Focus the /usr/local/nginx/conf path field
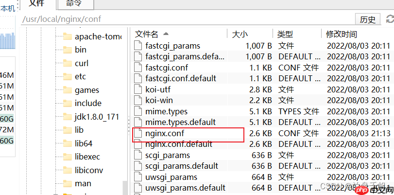 click(x=187, y=19)
